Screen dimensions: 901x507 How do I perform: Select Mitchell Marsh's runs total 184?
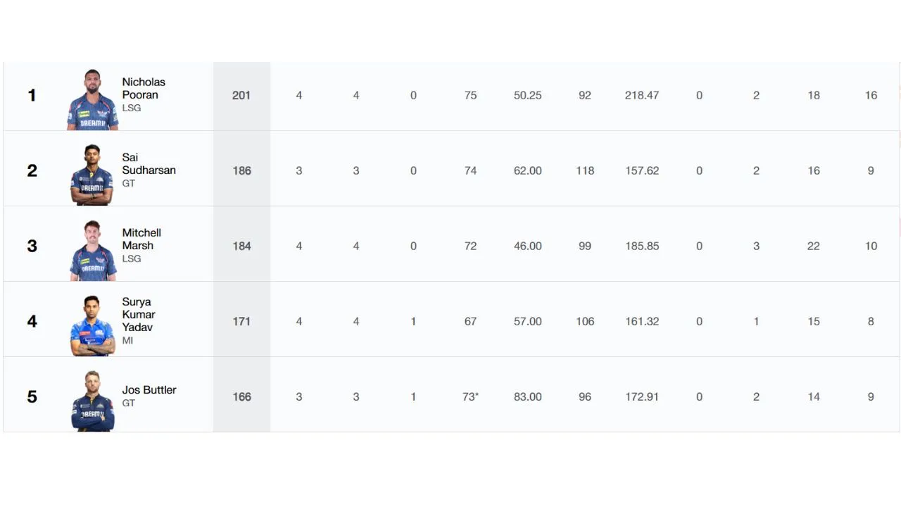pos(241,246)
